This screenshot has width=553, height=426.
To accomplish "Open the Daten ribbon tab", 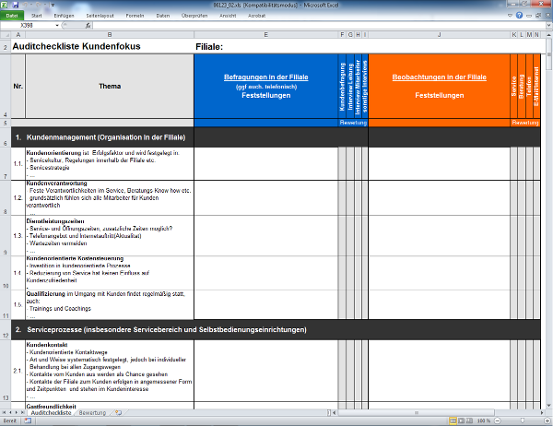I will tap(162, 16).
